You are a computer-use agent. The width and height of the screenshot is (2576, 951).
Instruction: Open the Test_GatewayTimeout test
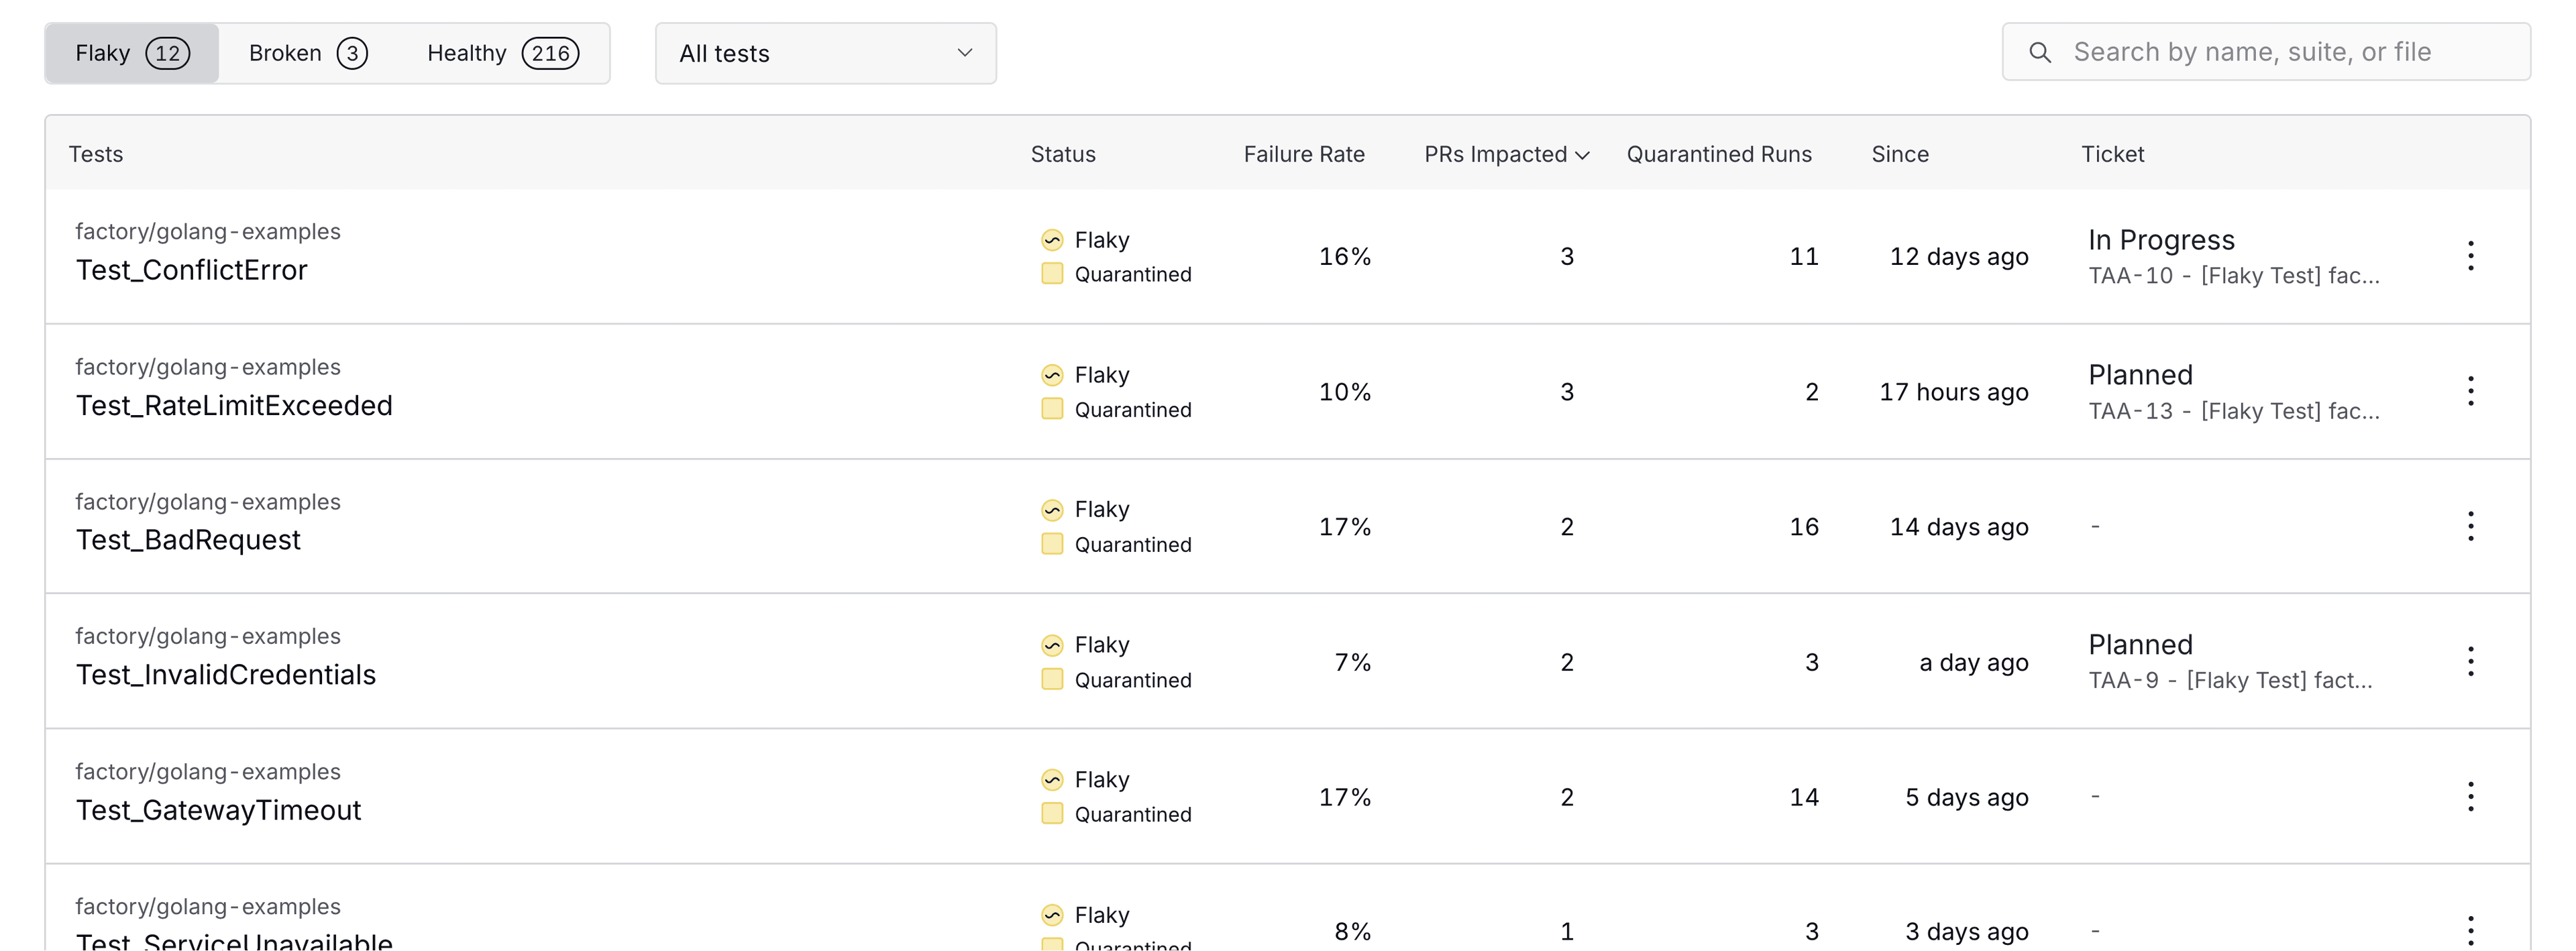pyautogui.click(x=218, y=810)
